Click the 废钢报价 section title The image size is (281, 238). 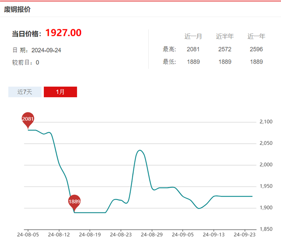tap(17, 9)
